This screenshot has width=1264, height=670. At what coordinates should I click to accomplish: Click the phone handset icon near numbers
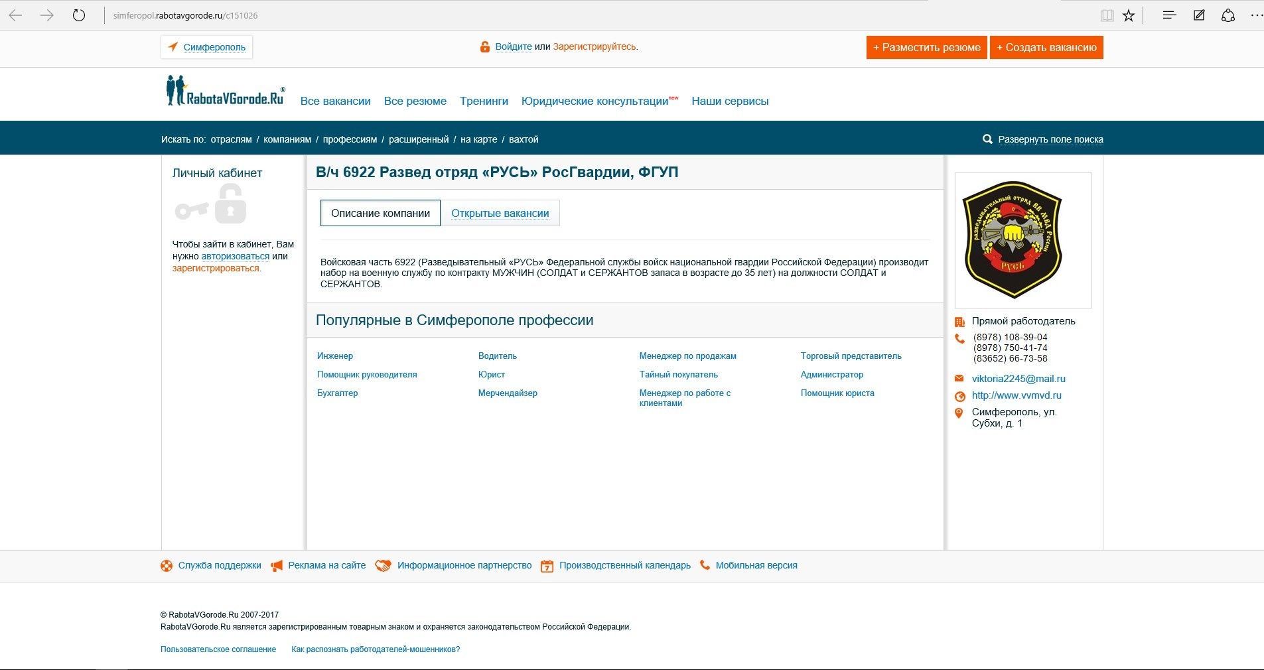959,338
